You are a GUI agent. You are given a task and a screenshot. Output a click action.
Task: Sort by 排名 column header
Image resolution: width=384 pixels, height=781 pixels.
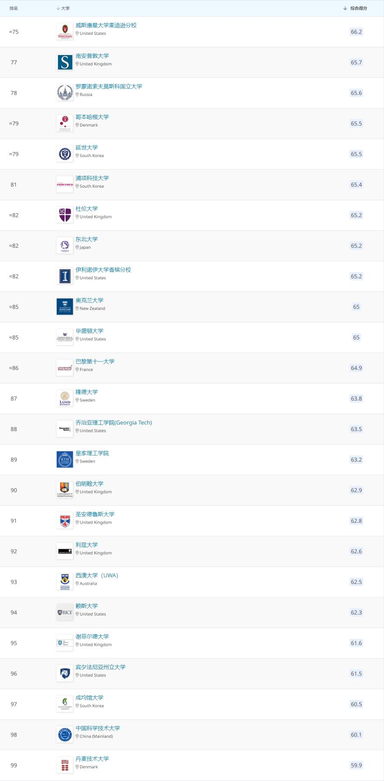pos(14,8)
